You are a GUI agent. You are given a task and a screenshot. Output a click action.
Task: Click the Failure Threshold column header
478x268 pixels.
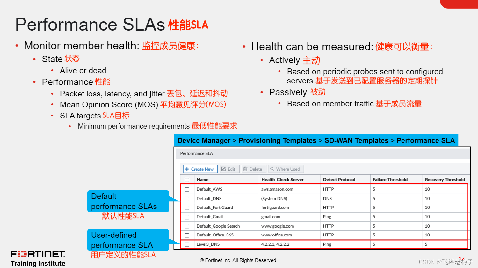pos(390,180)
